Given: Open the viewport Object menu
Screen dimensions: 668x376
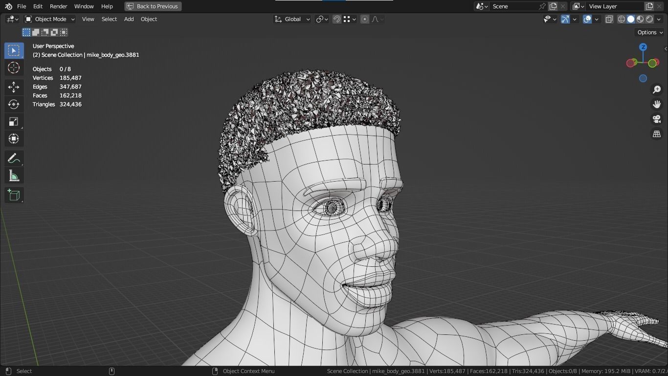Looking at the screenshot, I should click(149, 19).
